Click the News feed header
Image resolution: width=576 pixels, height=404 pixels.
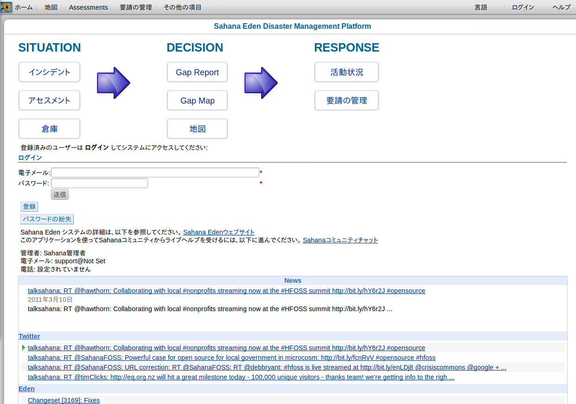pyautogui.click(x=293, y=280)
